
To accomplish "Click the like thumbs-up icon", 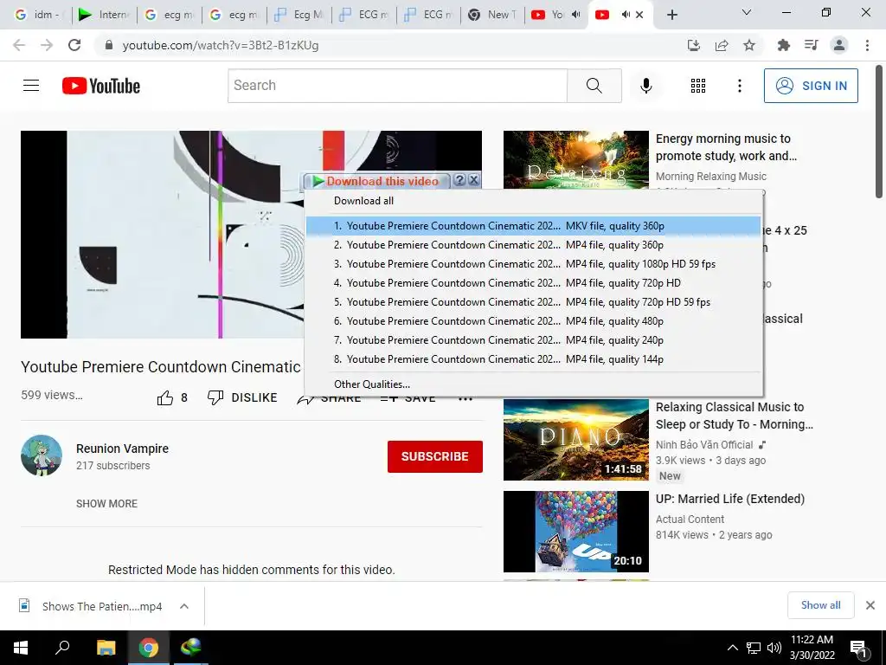I will [x=165, y=398].
